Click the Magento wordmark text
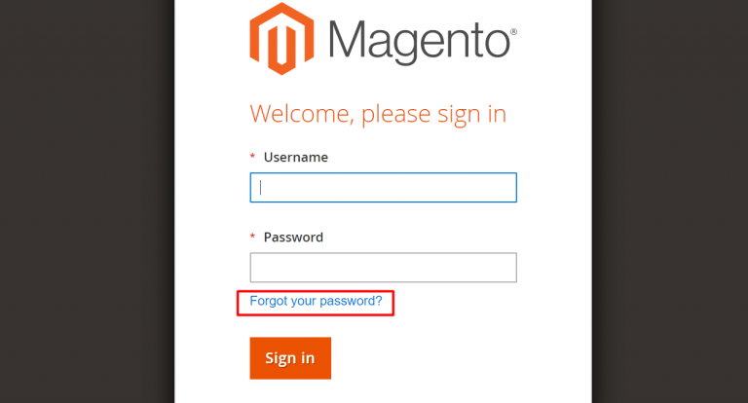The height and width of the screenshot is (403, 748). tap(420, 42)
